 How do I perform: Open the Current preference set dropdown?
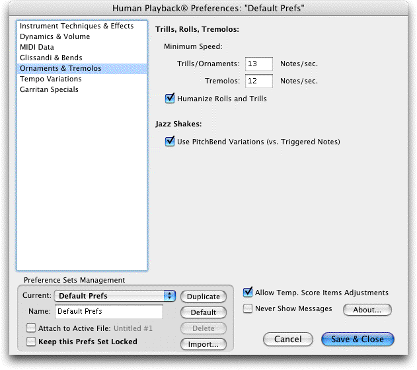(x=115, y=296)
